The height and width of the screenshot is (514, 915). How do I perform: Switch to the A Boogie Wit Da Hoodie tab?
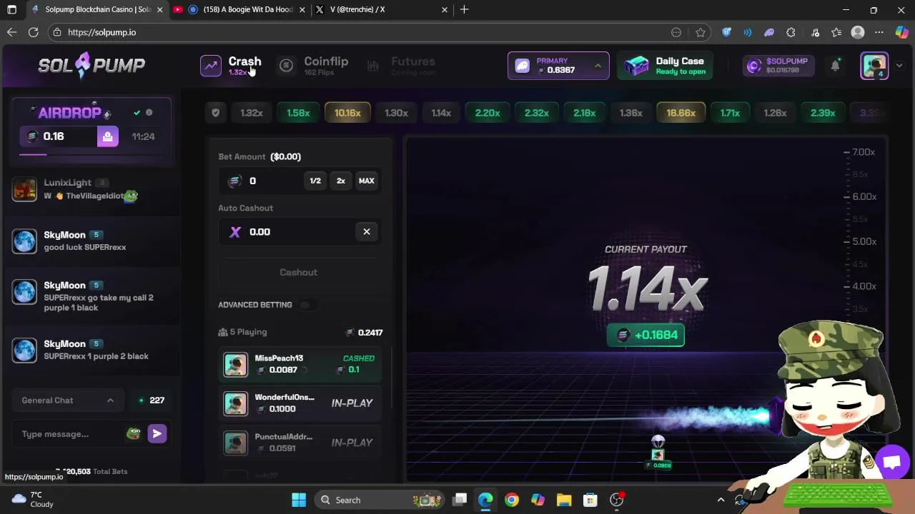pyautogui.click(x=239, y=9)
